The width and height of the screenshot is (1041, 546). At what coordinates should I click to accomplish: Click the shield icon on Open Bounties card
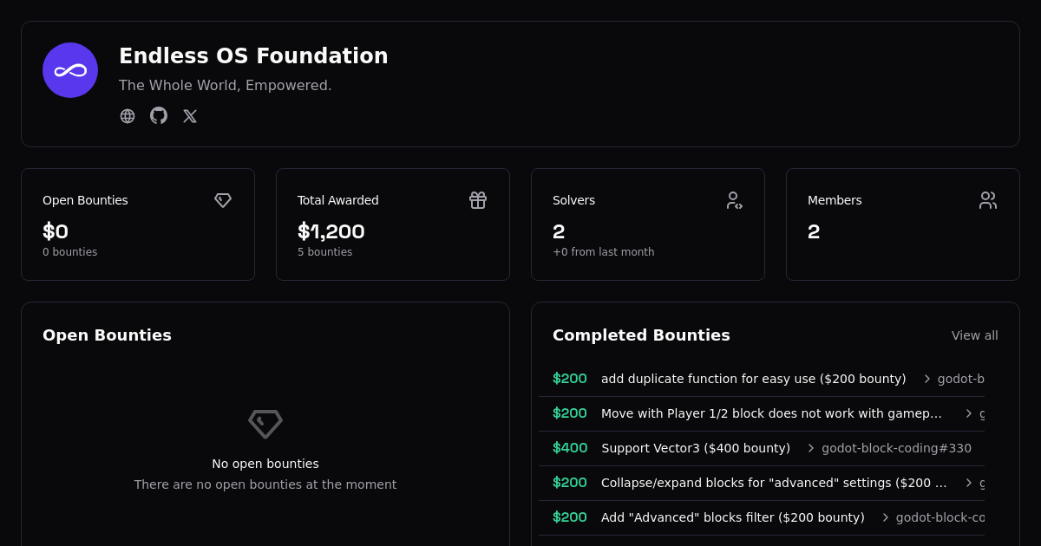pyautogui.click(x=223, y=200)
